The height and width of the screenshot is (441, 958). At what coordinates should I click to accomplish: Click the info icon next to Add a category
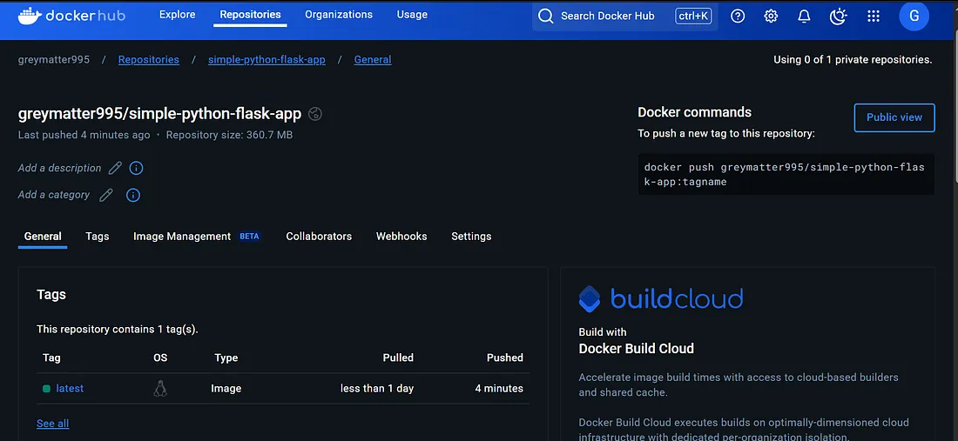coord(133,195)
